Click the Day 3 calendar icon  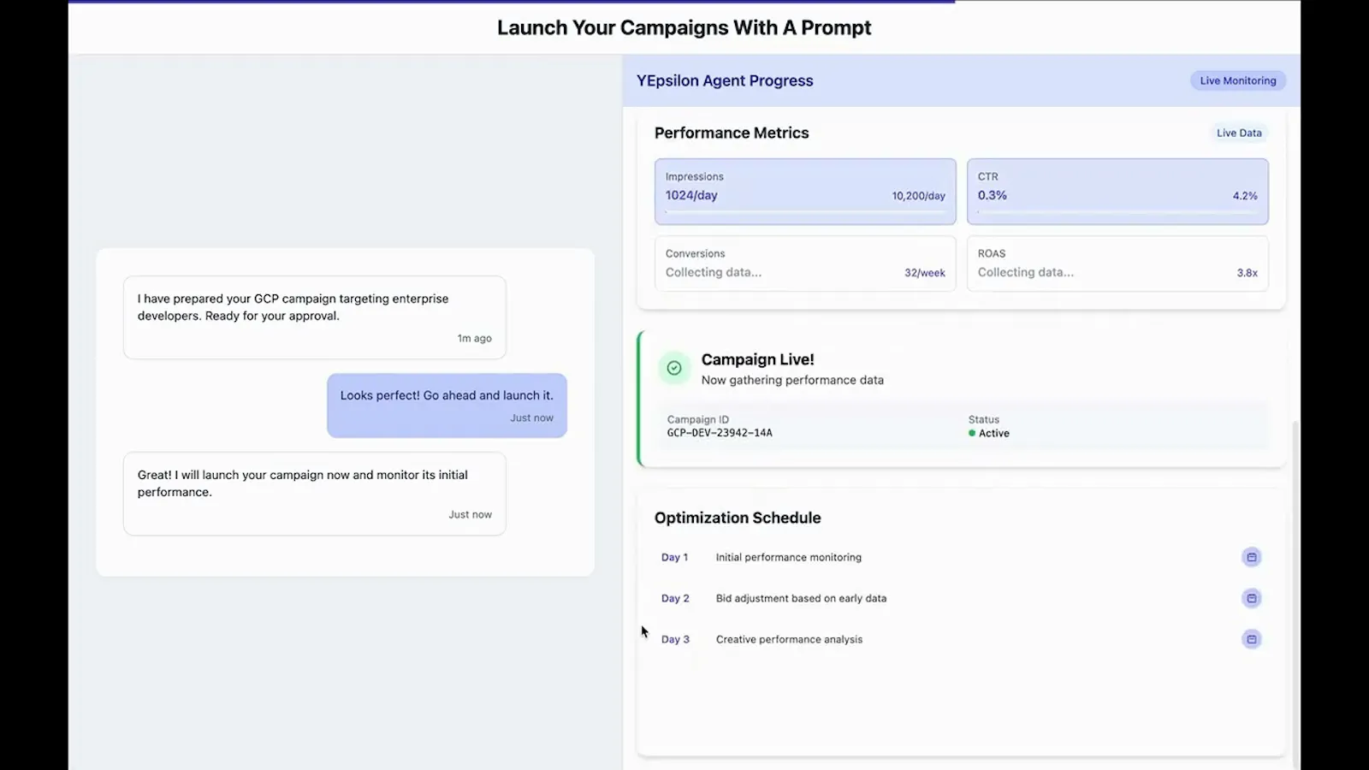coord(1251,639)
